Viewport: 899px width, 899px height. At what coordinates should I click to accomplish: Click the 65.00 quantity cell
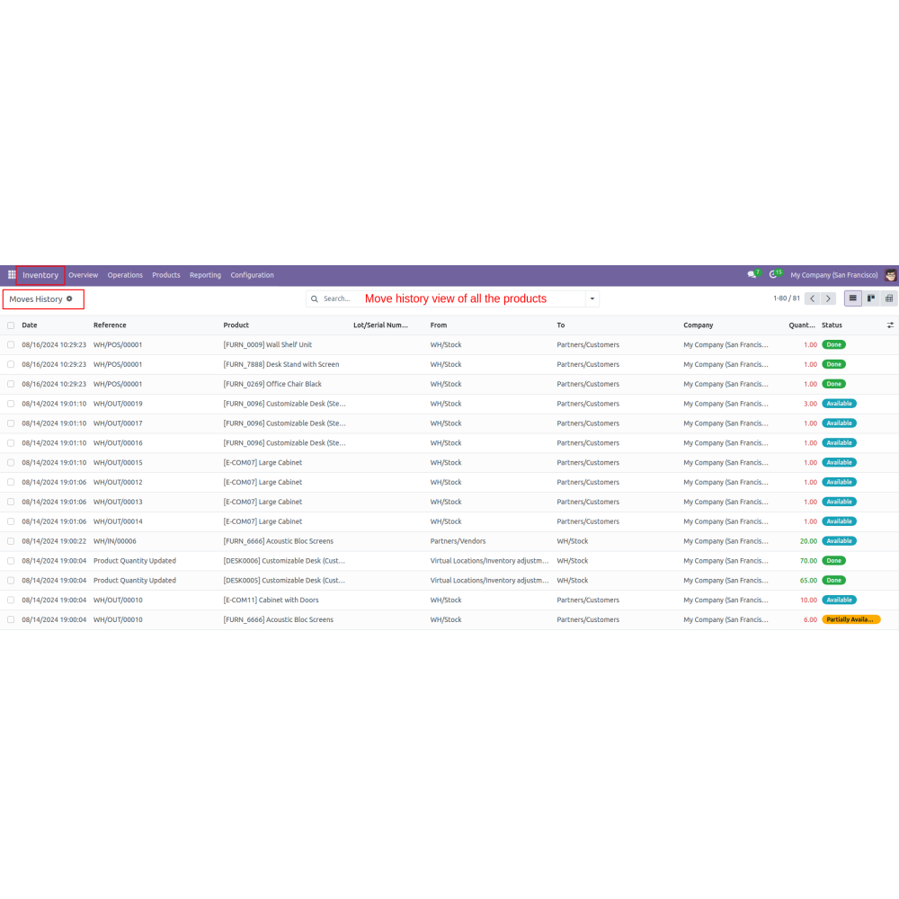(808, 580)
